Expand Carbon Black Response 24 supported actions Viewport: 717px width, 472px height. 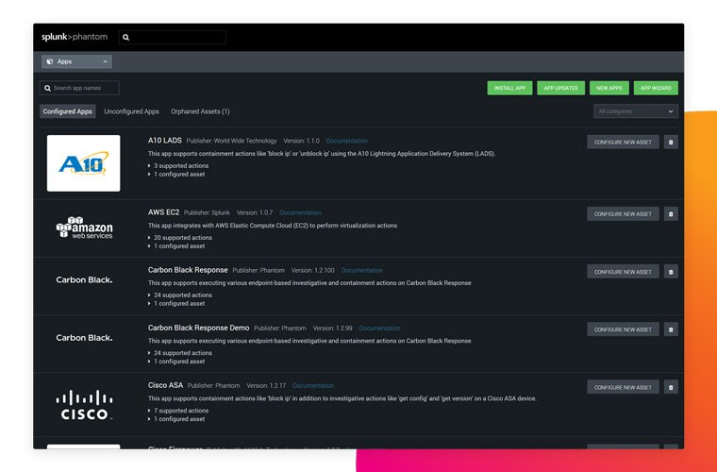pos(180,295)
